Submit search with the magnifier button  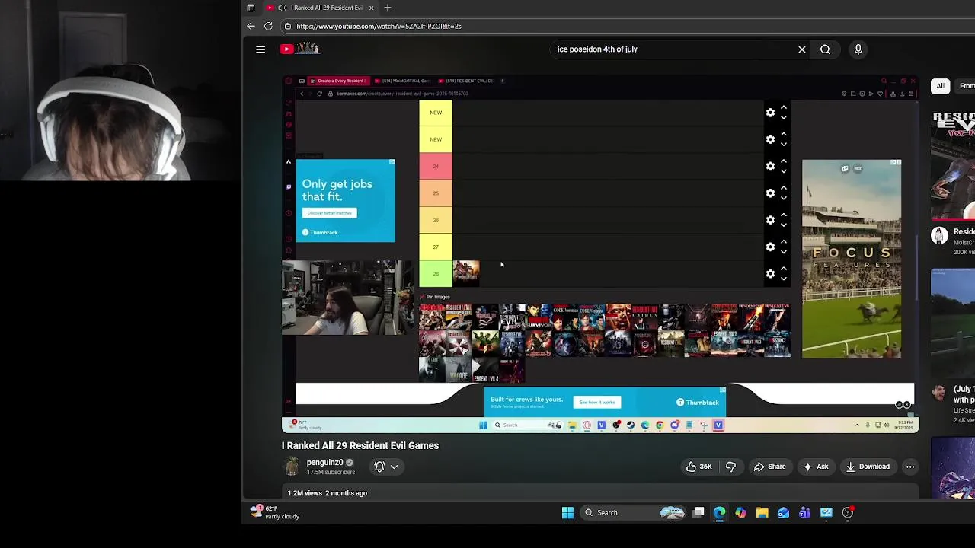click(x=825, y=49)
